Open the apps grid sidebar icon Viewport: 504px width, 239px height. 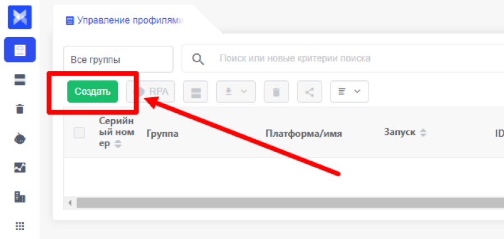coord(20,226)
